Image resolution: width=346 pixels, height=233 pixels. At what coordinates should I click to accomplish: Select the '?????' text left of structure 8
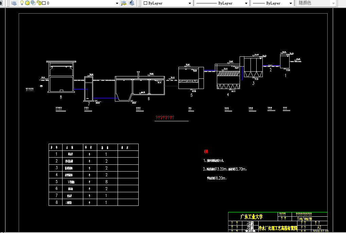click(30, 89)
